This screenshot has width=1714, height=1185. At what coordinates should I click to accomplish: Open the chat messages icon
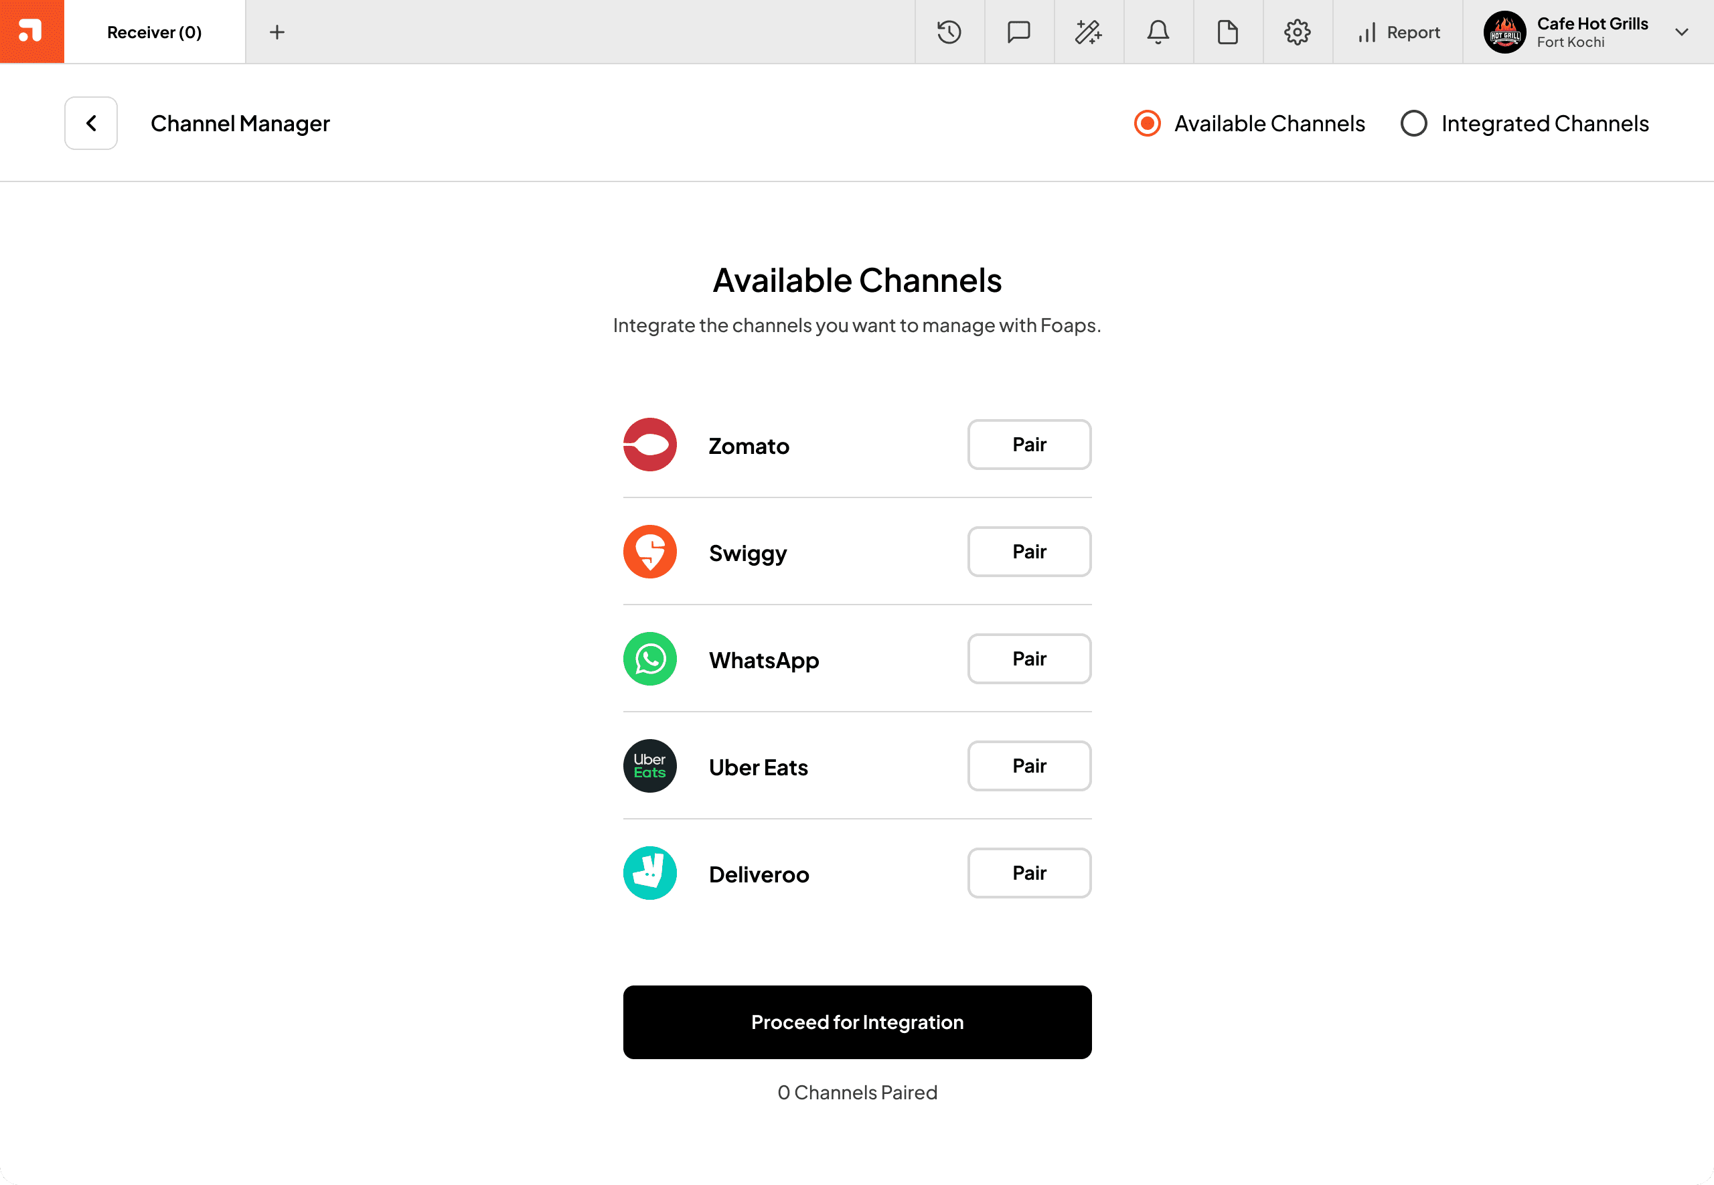1019,32
